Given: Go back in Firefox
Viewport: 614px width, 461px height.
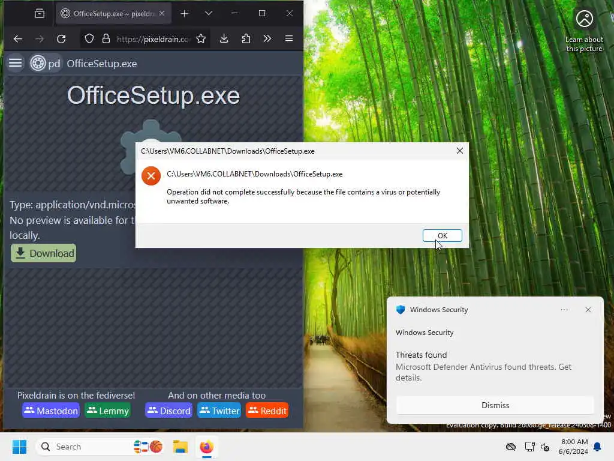Looking at the screenshot, I should click(x=17, y=39).
